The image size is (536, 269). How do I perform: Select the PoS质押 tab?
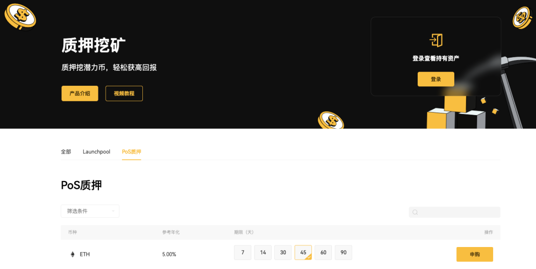[131, 152]
